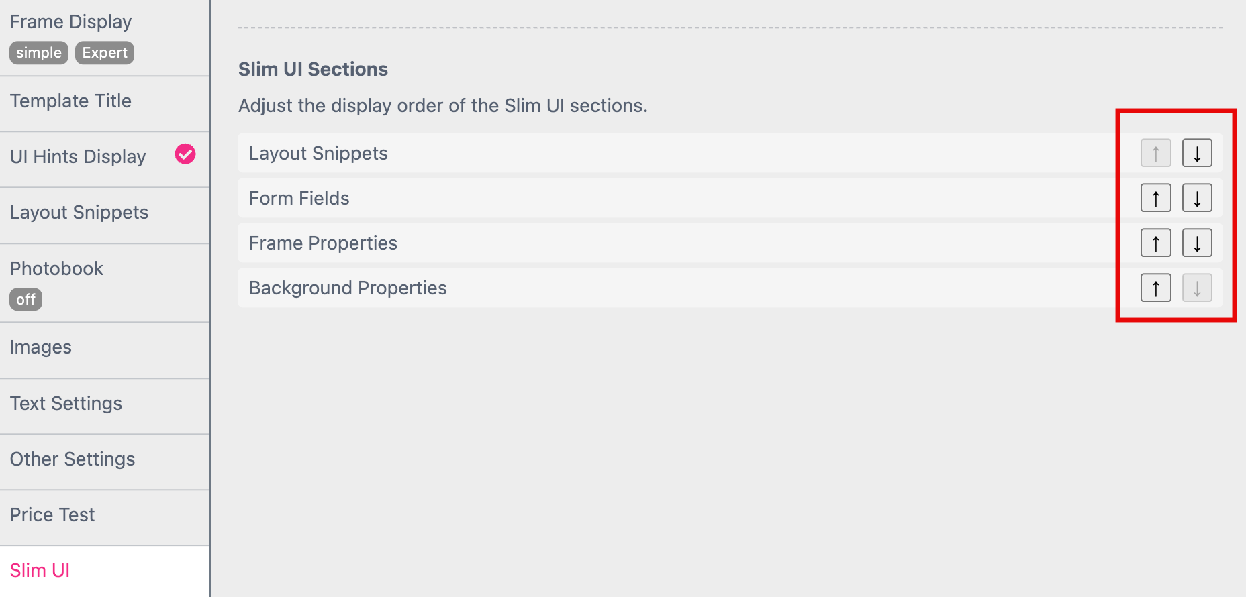The image size is (1246, 597).
Task: Open the Text Settings sidebar entry
Action: tap(66, 403)
